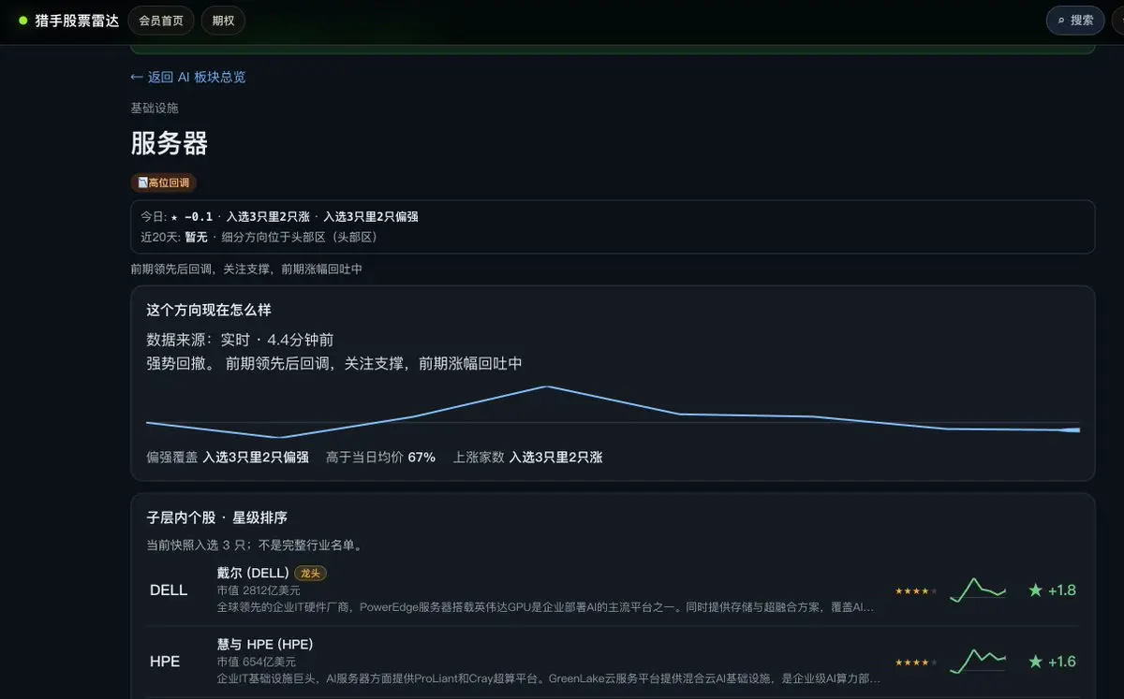Click the 市值 654亿美元 text

click(x=255, y=662)
